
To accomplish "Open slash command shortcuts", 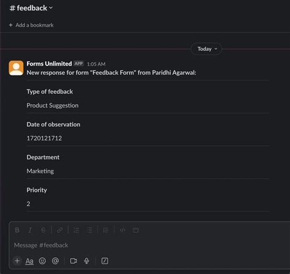I will (x=105, y=261).
